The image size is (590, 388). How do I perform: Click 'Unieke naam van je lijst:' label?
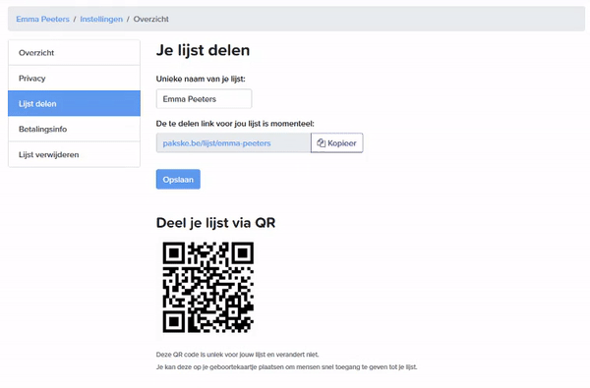tap(201, 79)
